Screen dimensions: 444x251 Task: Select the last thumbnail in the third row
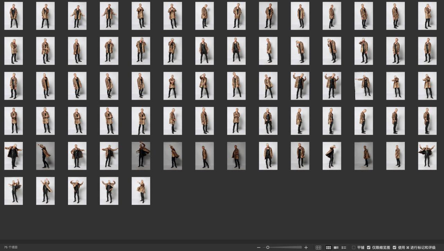coord(427,86)
